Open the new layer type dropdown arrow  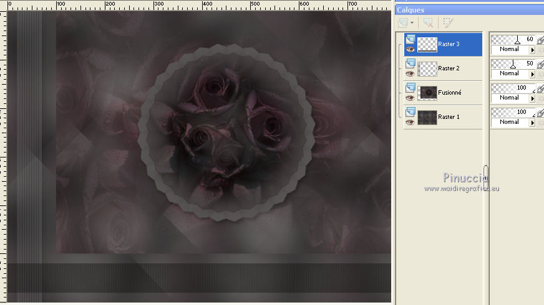tap(412, 23)
